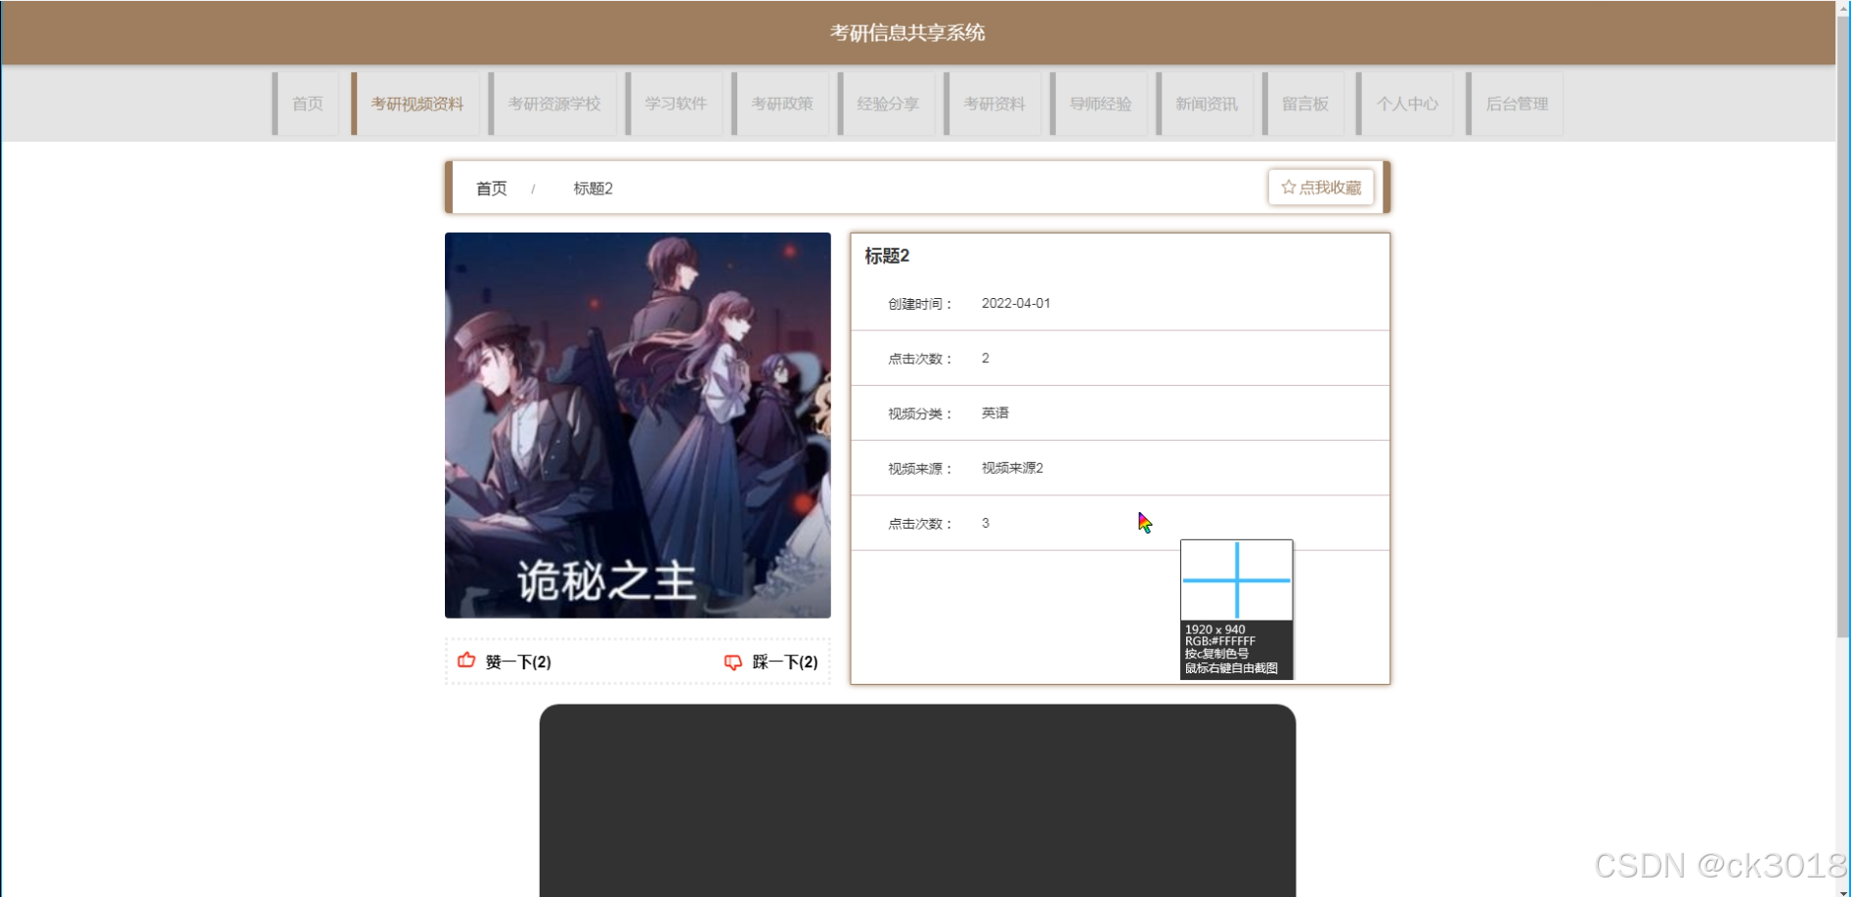Click the thumbs-down dislike icon
This screenshot has width=1851, height=897.
[732, 662]
